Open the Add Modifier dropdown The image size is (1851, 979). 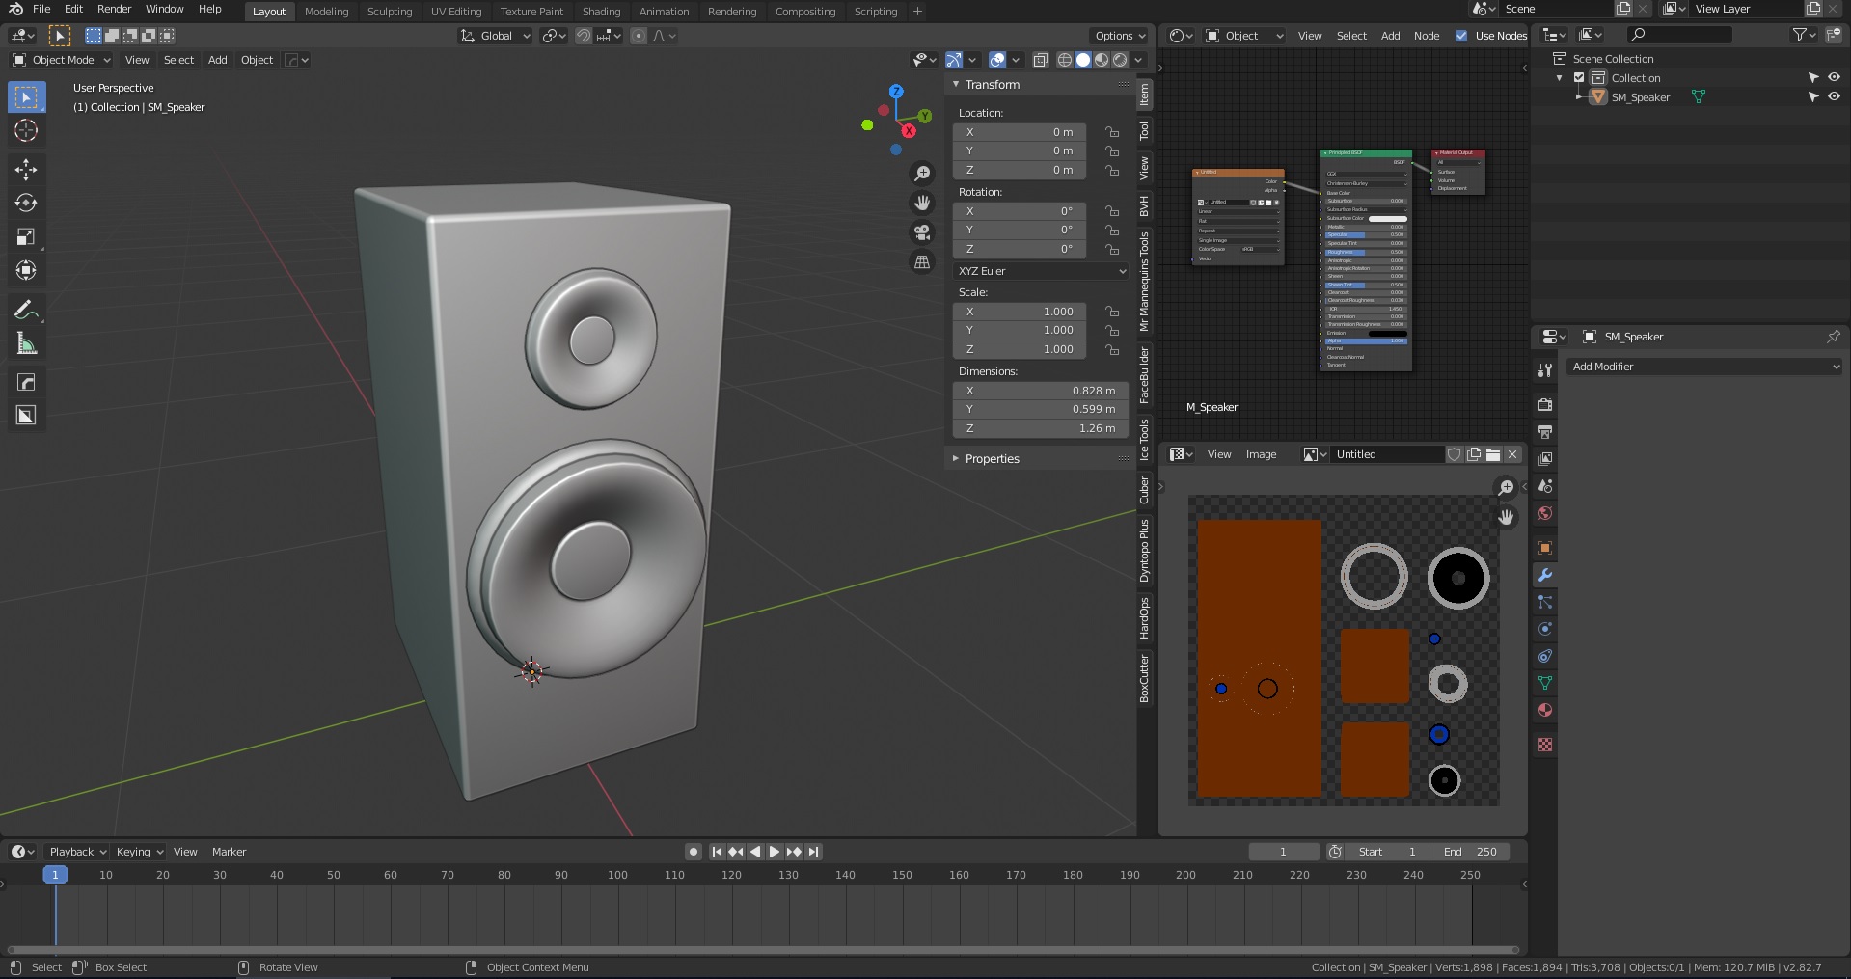[x=1704, y=367]
